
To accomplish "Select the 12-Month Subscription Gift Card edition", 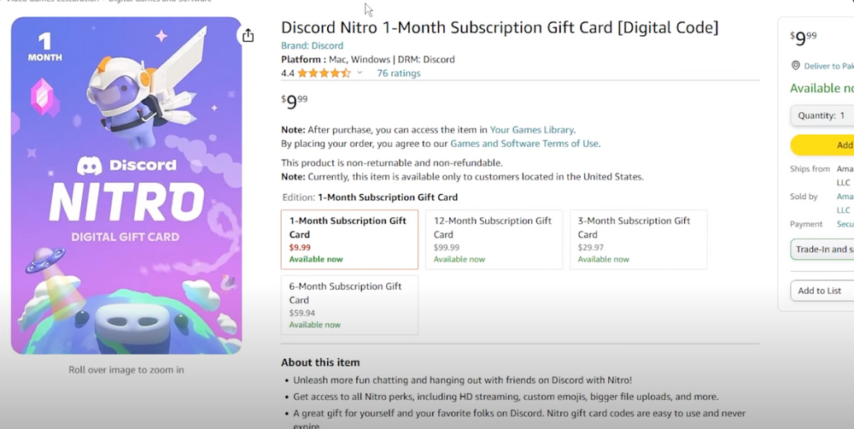I will (x=494, y=239).
